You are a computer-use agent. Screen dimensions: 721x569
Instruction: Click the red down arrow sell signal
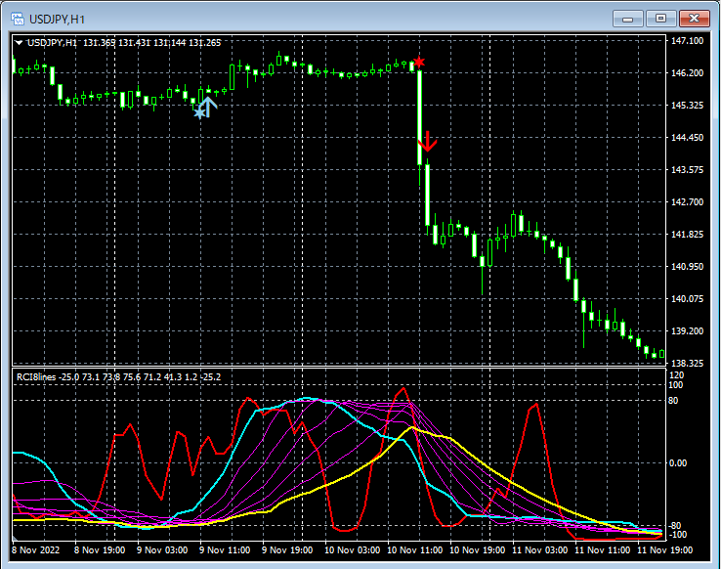click(x=427, y=141)
